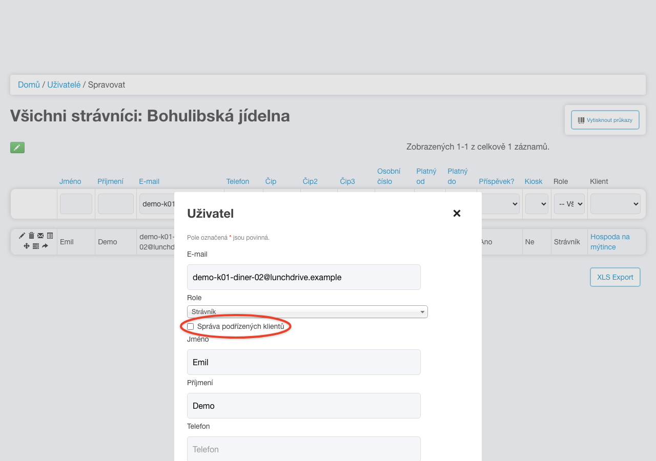Click the pencil edit icon in Emil's row

point(22,236)
